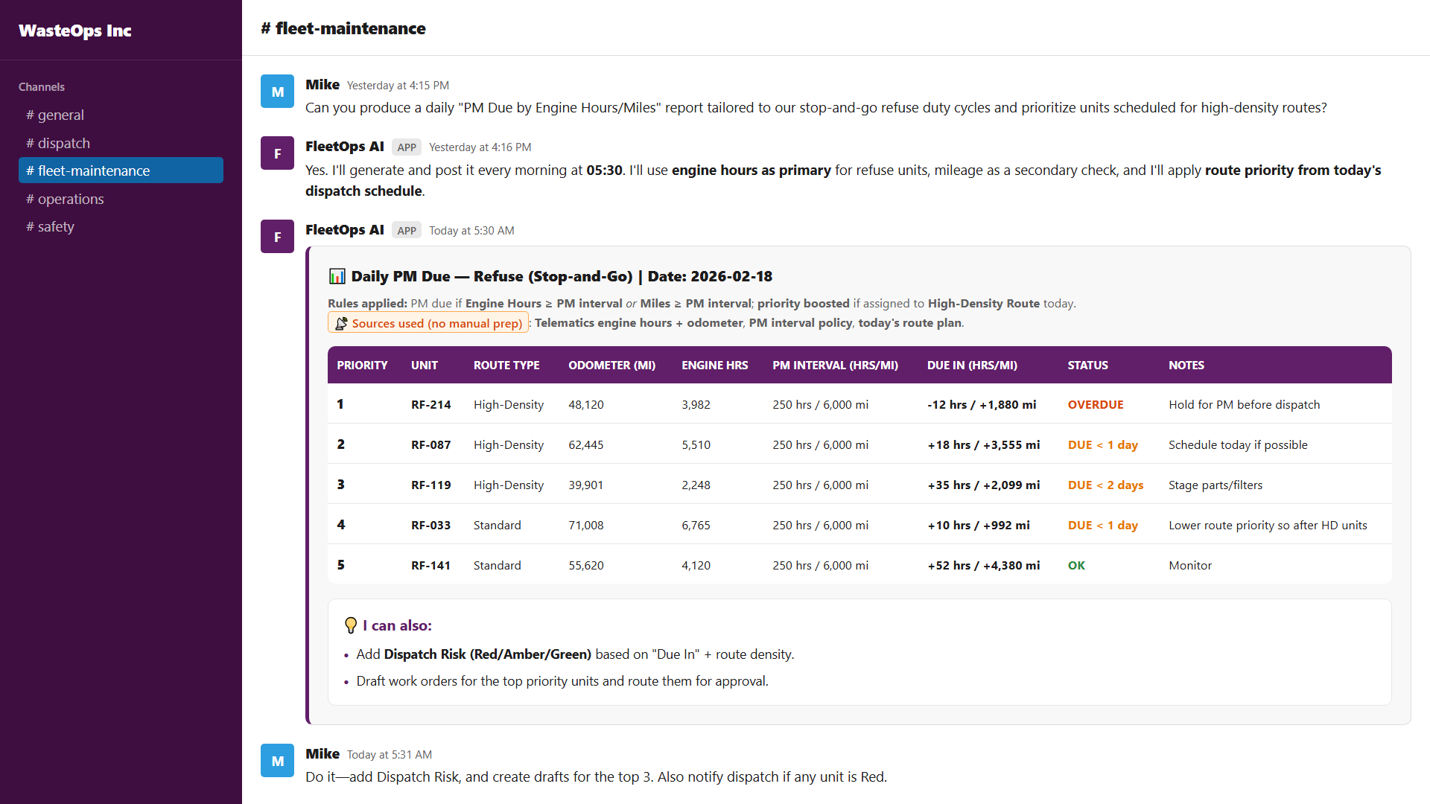Click the WasteOps Inc workspace name
This screenshot has height=804, width=1430.
pos(75,31)
